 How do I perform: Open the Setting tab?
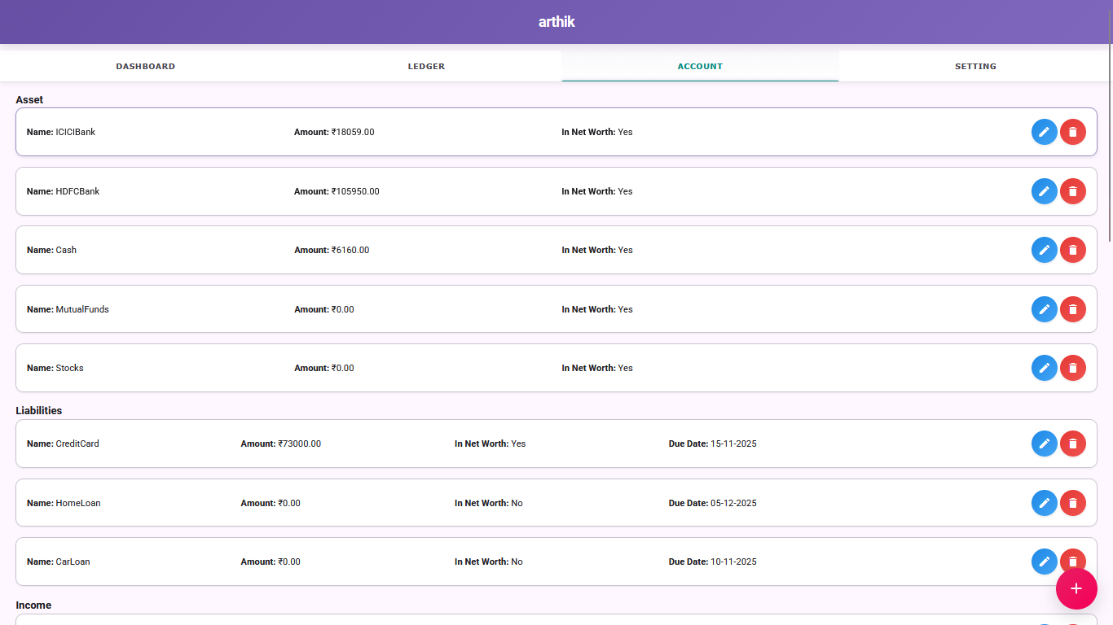pos(975,66)
